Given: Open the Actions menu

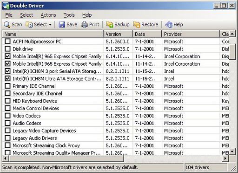Looking at the screenshot, I should (48, 15).
